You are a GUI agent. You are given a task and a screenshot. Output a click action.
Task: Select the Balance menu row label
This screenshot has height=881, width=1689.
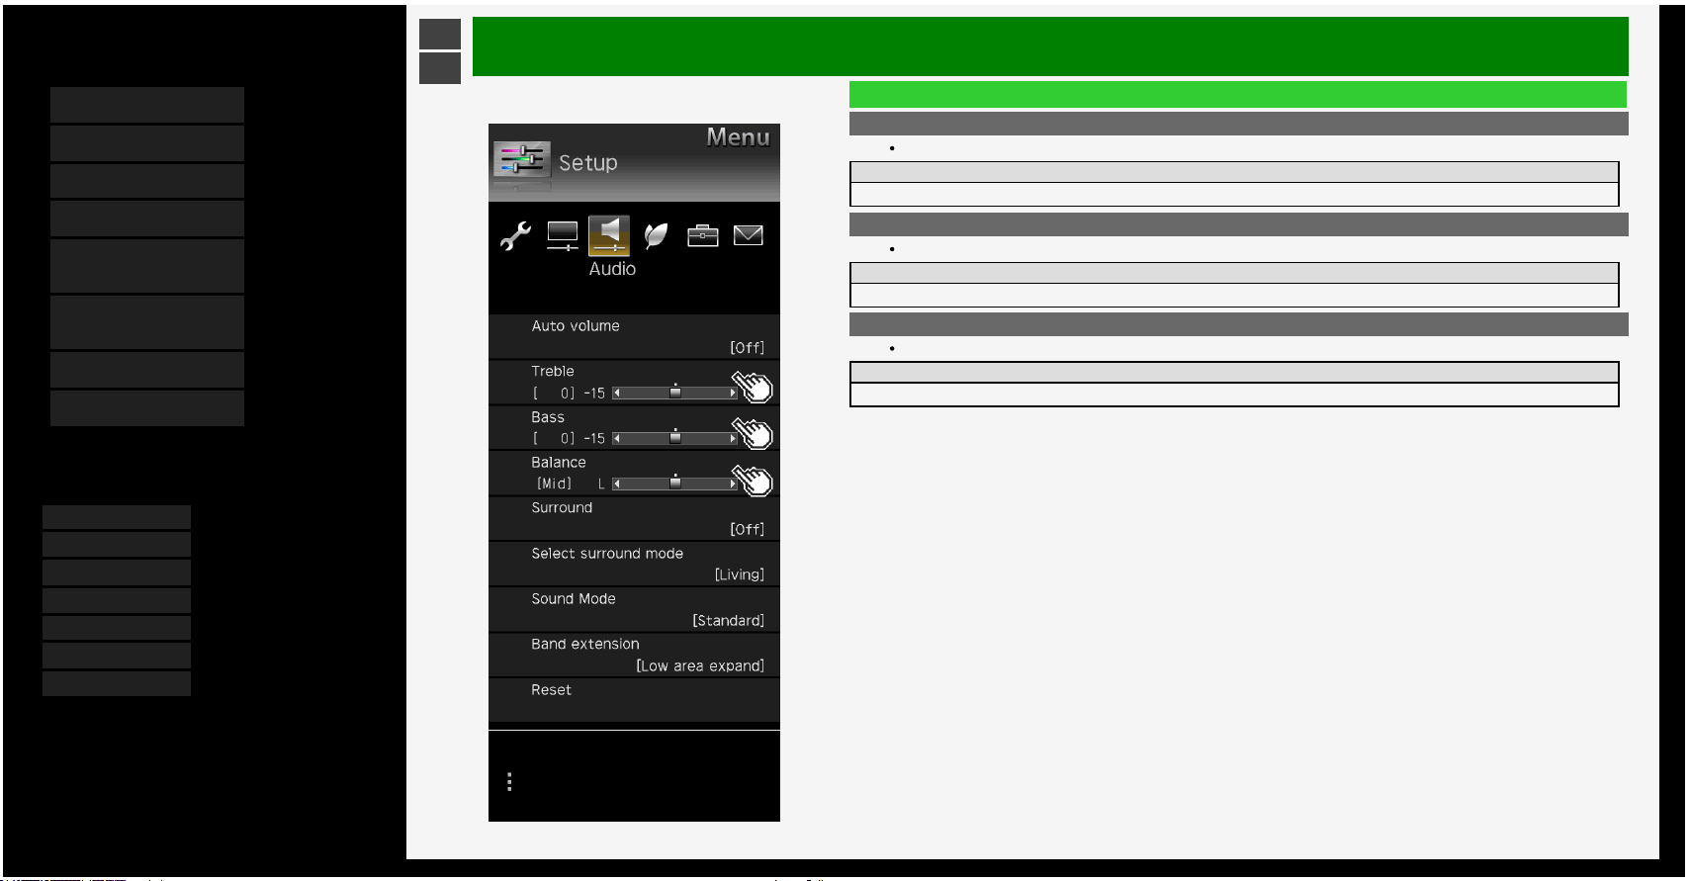(x=559, y=462)
